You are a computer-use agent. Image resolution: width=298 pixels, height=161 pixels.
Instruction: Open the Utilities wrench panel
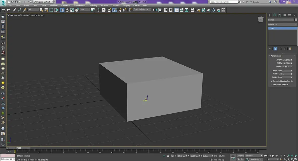point(294,15)
